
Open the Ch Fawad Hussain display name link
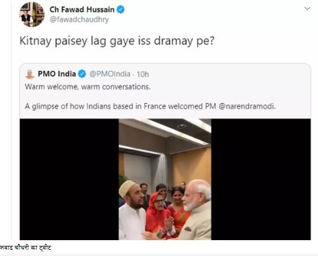[x=82, y=10]
